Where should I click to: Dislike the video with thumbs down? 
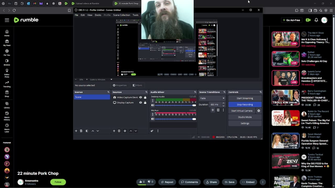(x=150, y=182)
